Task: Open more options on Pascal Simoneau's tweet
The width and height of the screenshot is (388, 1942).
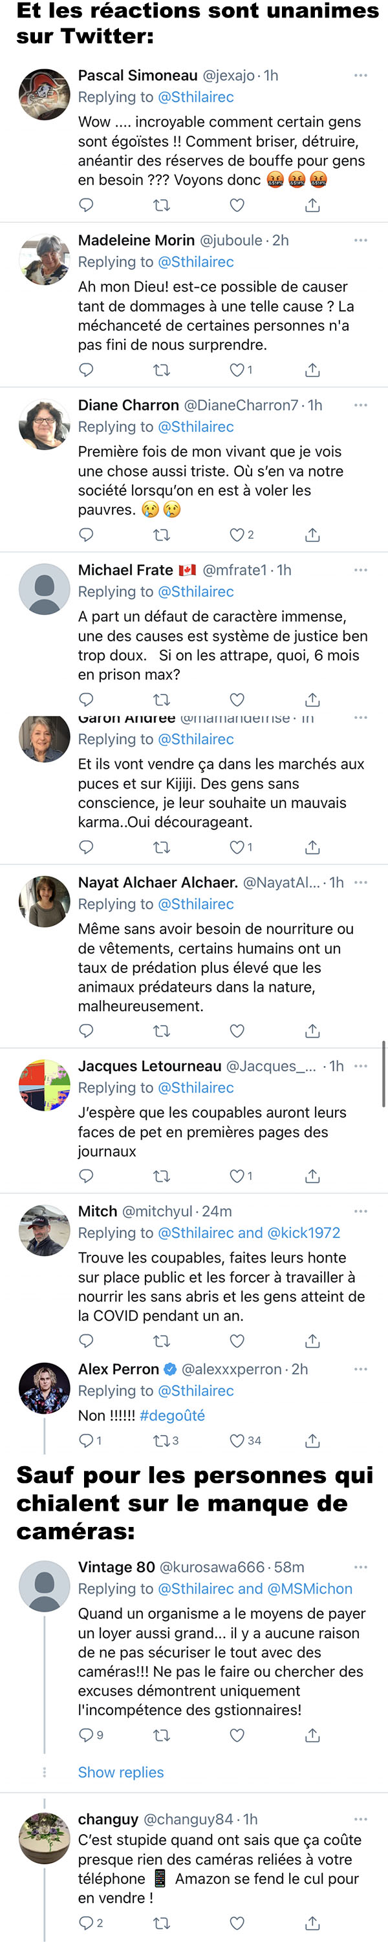Action: [361, 76]
